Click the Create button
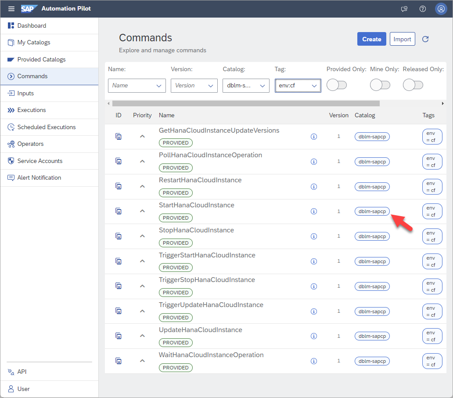453x398 pixels. [371, 39]
